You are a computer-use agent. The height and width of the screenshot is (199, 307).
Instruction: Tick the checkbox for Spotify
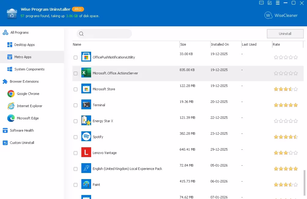pyautogui.click(x=76, y=137)
